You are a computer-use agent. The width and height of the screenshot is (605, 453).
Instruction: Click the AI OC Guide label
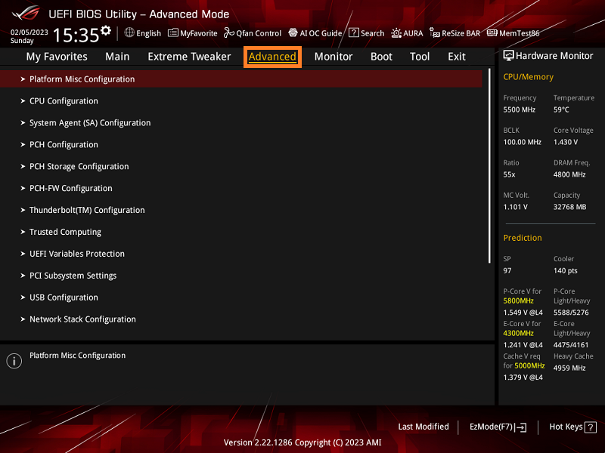(x=321, y=33)
